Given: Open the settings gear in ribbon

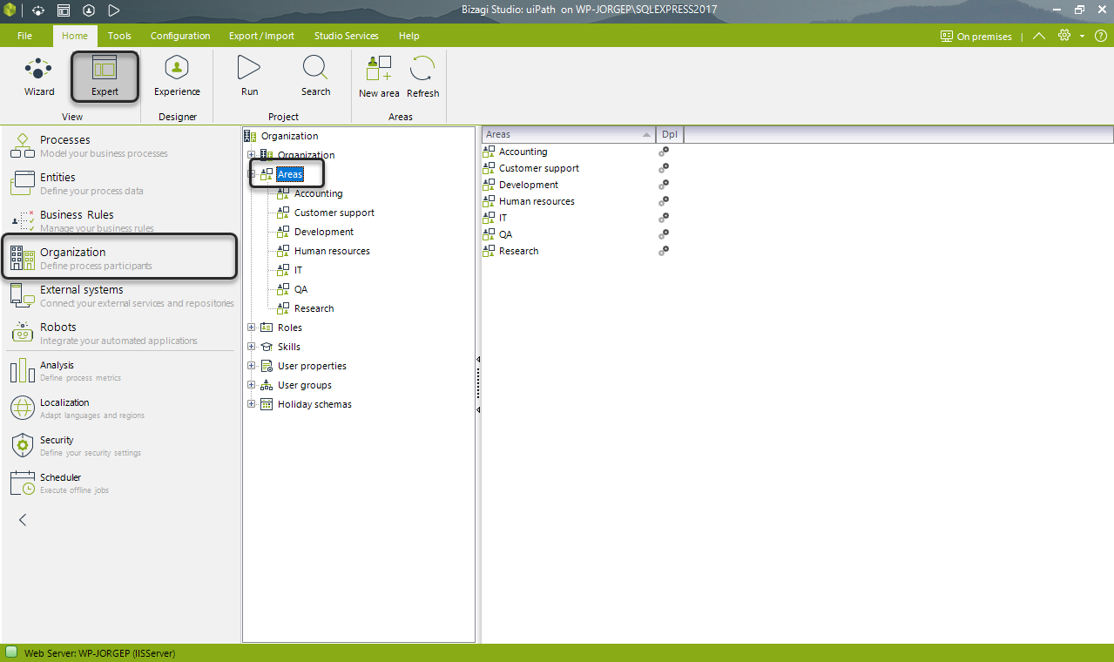Looking at the screenshot, I should 1063,36.
